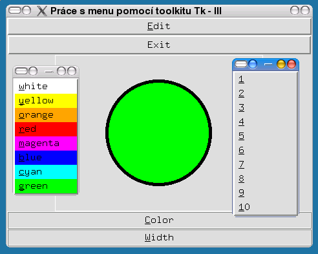Image resolution: width=318 pixels, height=254 pixels.
Task: Choose orange in the color menu
Action: (46, 115)
